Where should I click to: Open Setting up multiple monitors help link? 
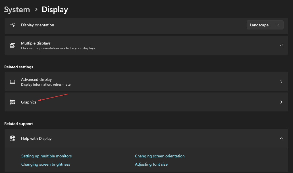point(46,156)
